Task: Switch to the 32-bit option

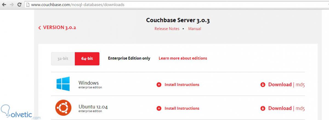Action: coord(63,58)
